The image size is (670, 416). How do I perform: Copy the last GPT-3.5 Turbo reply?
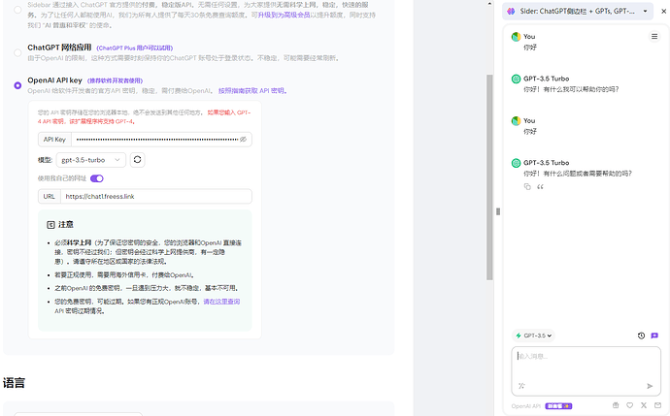tap(527, 187)
